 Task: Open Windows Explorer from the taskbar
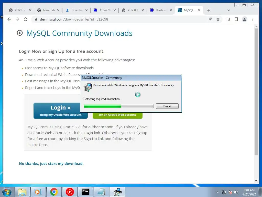coord(23,192)
